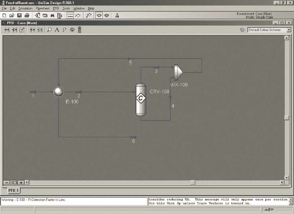
Task: Click the Save Case disk icon
Action: pos(19,15)
